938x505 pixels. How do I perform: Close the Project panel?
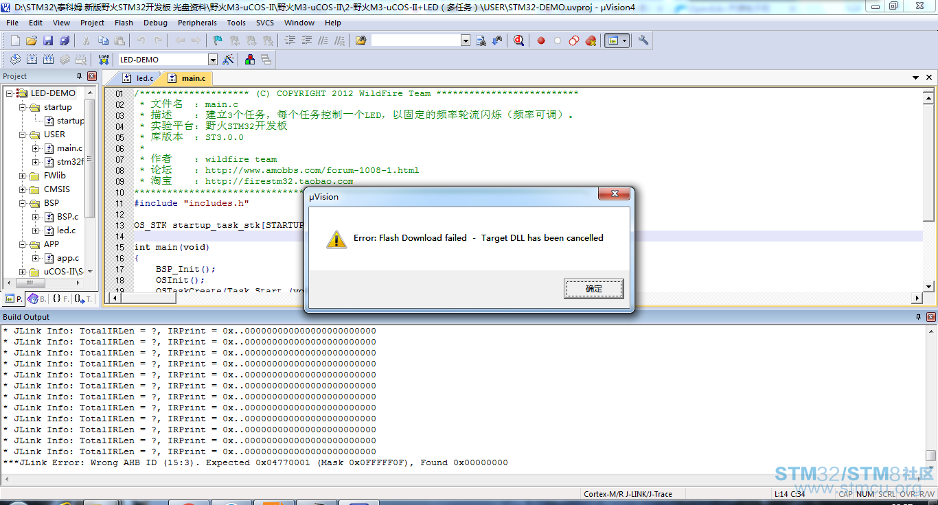coord(92,76)
